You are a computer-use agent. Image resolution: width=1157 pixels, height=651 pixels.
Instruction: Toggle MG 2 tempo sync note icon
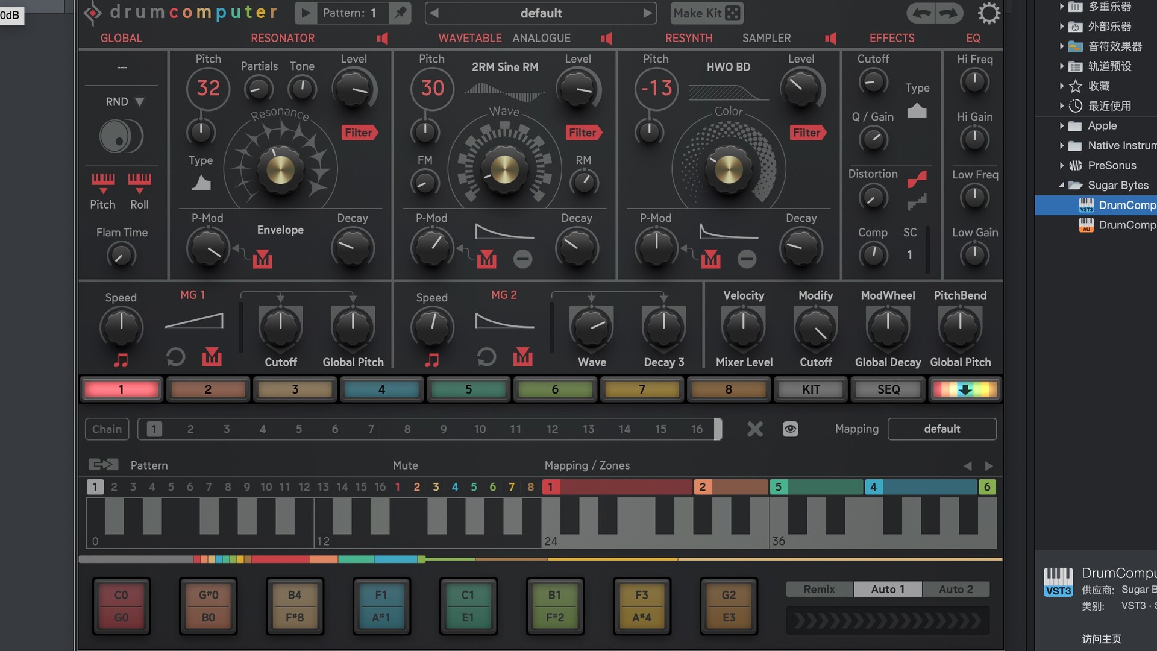click(432, 360)
